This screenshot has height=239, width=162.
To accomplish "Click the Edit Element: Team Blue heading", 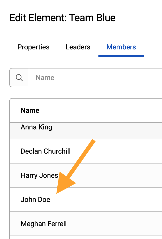I will click(x=62, y=18).
